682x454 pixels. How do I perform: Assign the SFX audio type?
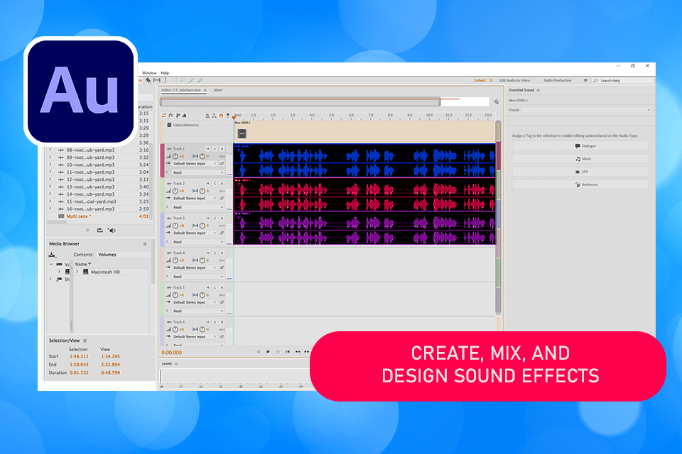(580, 172)
